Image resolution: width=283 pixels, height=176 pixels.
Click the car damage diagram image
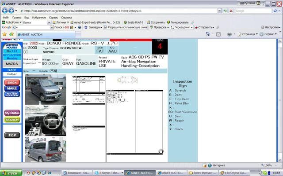coord(127,80)
